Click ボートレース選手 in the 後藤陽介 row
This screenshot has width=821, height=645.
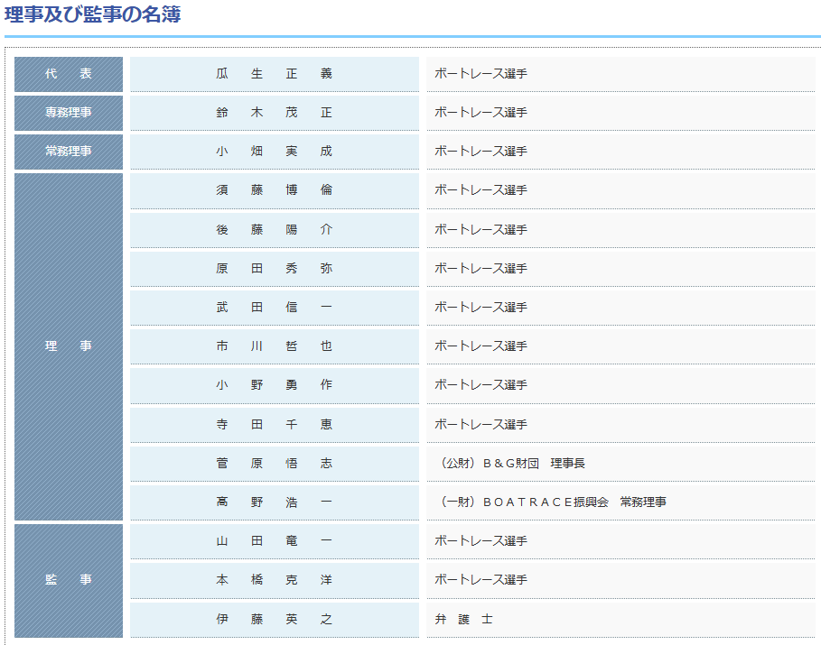(x=480, y=230)
